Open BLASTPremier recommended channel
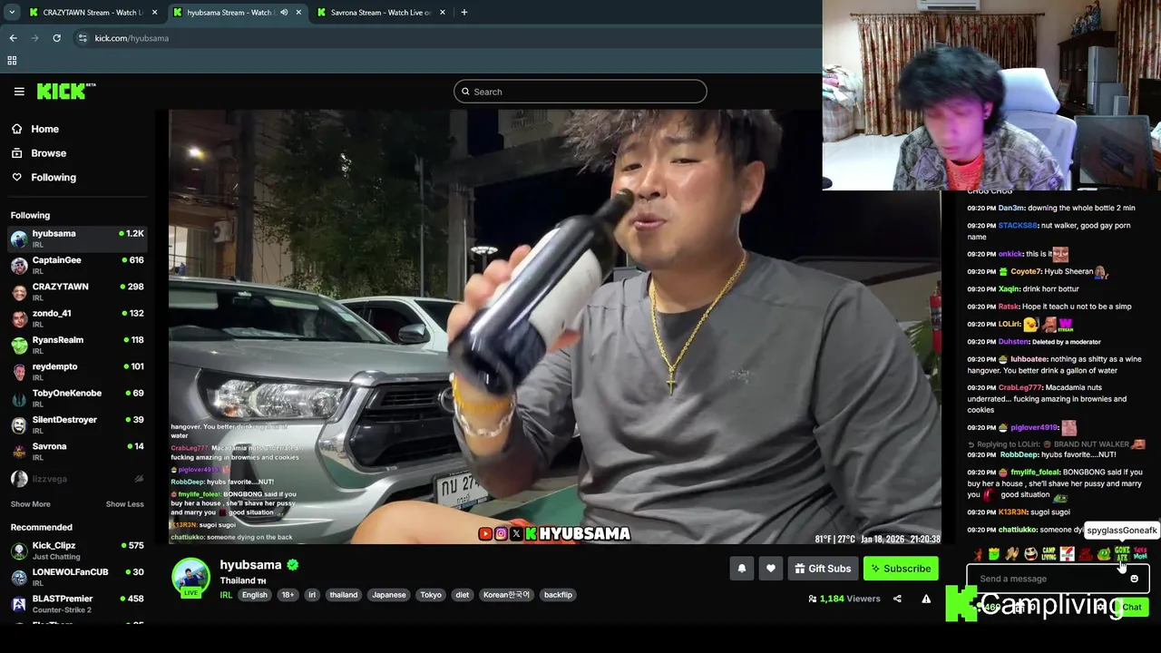 click(x=77, y=603)
